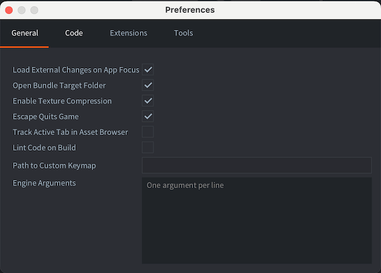Open the Code preferences tab
381x273 pixels.
coord(74,33)
